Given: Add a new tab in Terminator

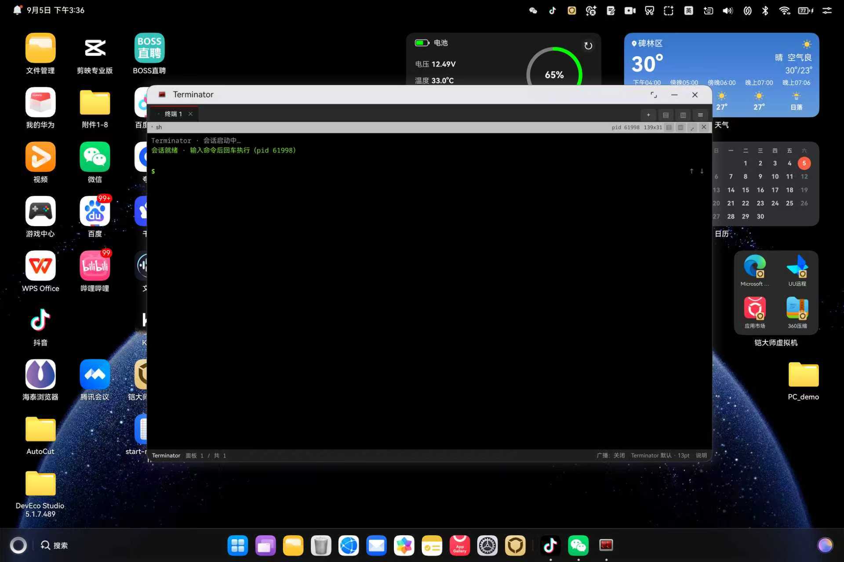Looking at the screenshot, I should pos(648,115).
